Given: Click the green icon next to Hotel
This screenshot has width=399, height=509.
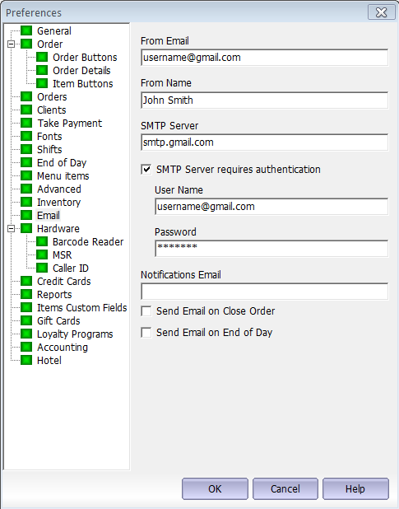Looking at the screenshot, I should click(26, 360).
